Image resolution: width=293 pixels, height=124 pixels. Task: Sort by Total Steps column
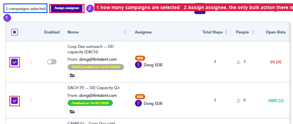coord(226,32)
